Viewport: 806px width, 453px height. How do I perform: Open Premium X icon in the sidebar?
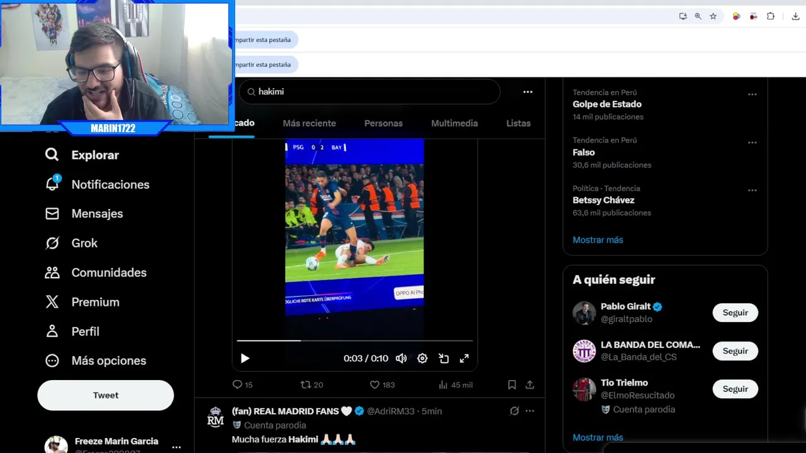tap(52, 302)
